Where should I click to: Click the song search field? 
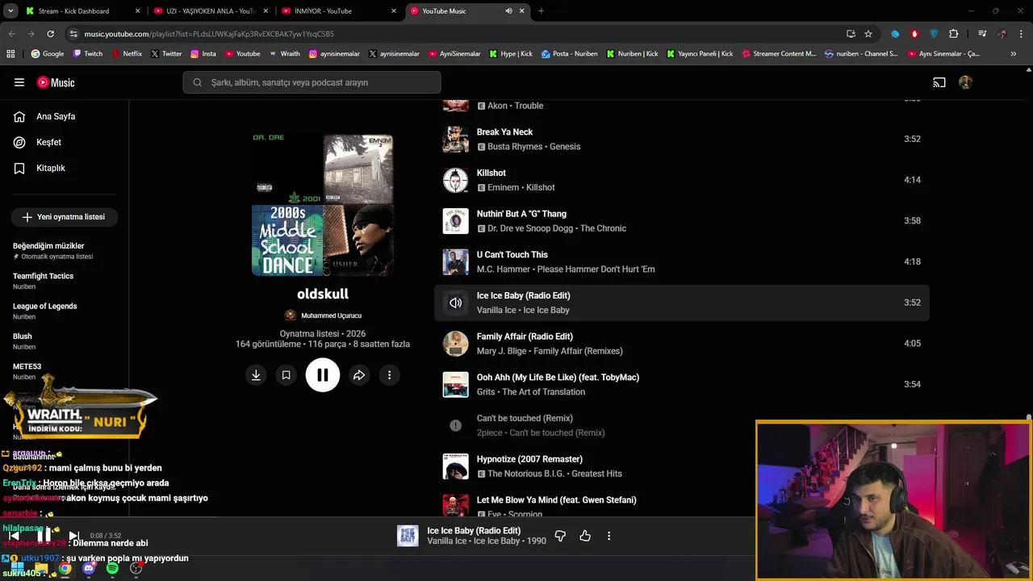(312, 82)
